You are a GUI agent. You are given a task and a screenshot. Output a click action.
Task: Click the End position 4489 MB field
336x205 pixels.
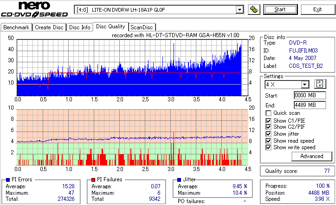[310, 105]
